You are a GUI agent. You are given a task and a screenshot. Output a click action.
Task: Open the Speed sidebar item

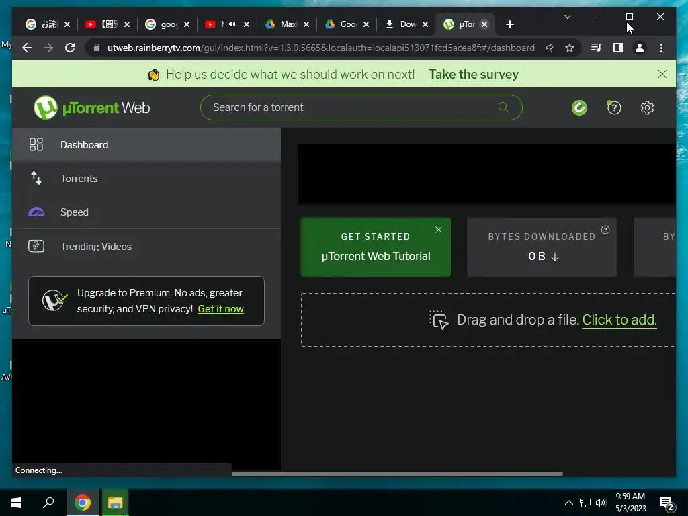pos(146,212)
